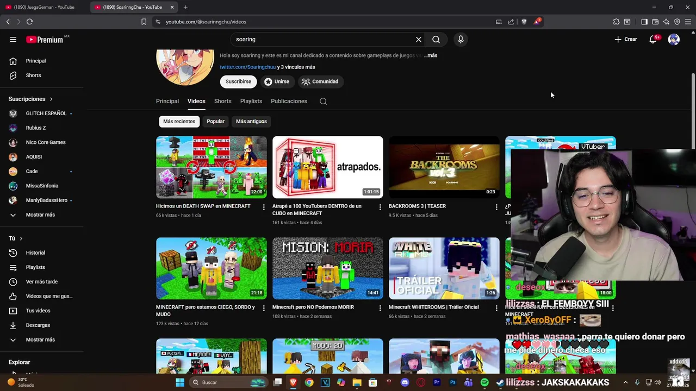Switch to the Principal channel tab
The height and width of the screenshot is (391, 696).
click(167, 101)
